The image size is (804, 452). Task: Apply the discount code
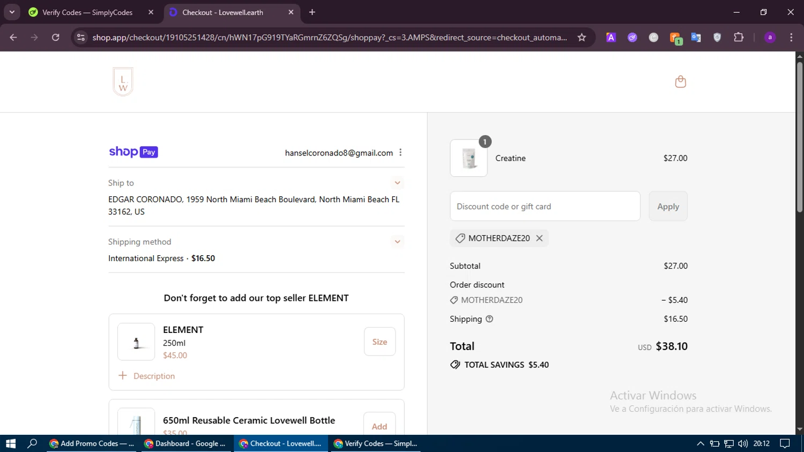point(668,206)
